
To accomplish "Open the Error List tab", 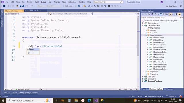I will 7,92.
